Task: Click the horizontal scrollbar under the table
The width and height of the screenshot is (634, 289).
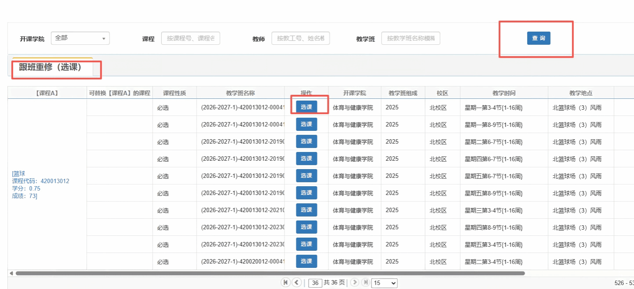Action: click(x=270, y=273)
